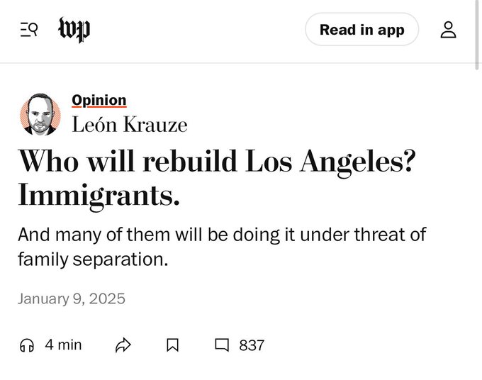
Task: Open the menu and search icon
Action: [x=28, y=30]
